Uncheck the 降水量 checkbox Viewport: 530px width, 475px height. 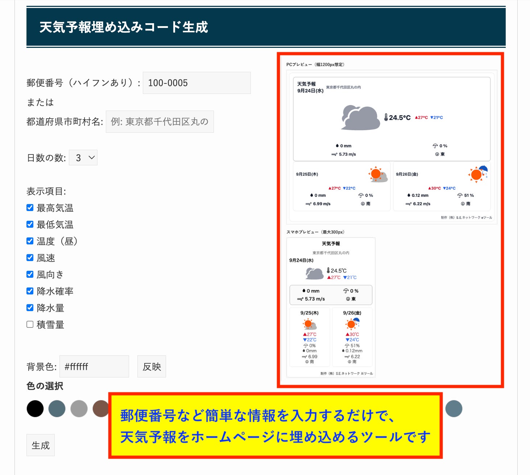point(30,308)
